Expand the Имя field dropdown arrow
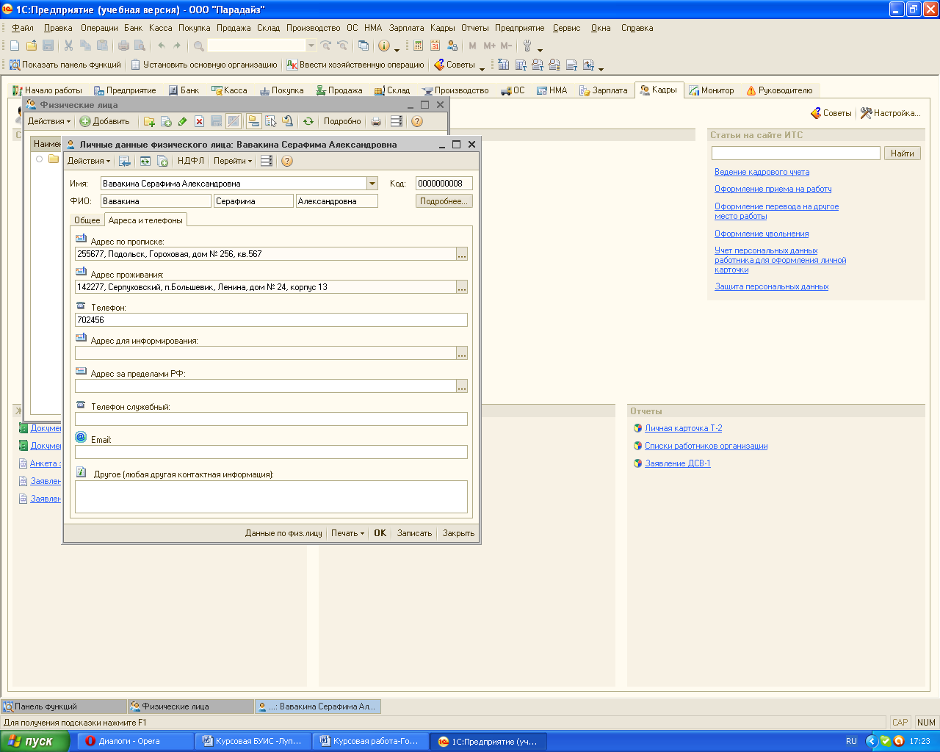940x752 pixels. click(x=372, y=184)
